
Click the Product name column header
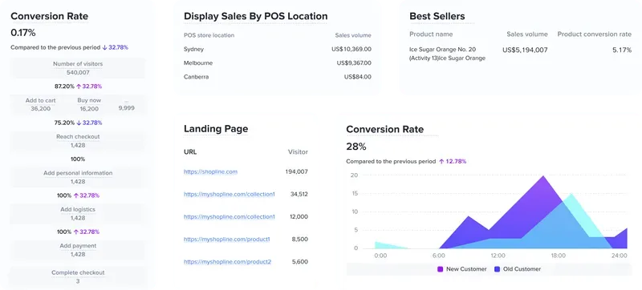[x=431, y=34]
